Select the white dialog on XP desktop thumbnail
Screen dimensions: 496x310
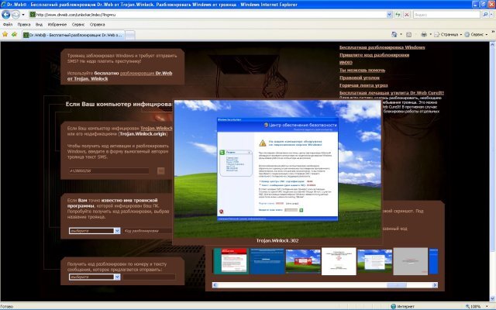point(374,261)
